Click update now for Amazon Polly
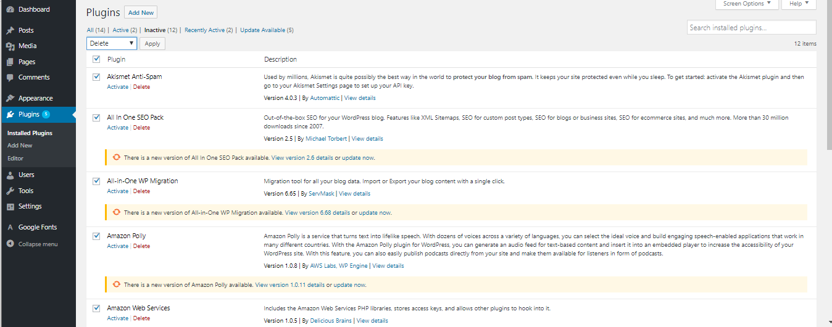The image size is (832, 327). point(349,285)
